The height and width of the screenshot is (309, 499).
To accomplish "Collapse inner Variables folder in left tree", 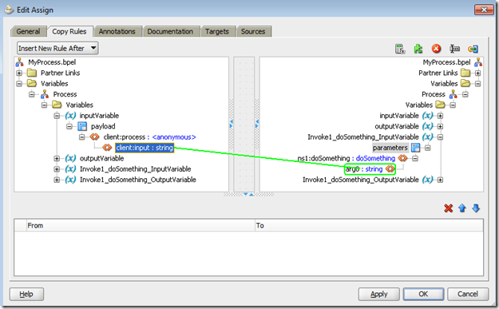I will coord(44,105).
